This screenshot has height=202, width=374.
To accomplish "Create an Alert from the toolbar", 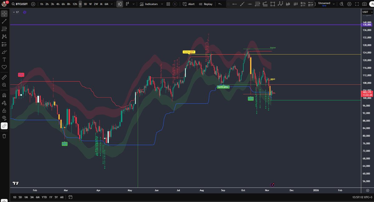I will pyautogui.click(x=188, y=4).
